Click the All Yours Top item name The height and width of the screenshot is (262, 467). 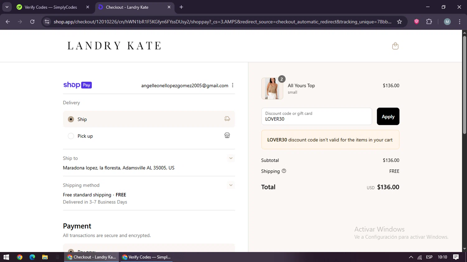[301, 85]
